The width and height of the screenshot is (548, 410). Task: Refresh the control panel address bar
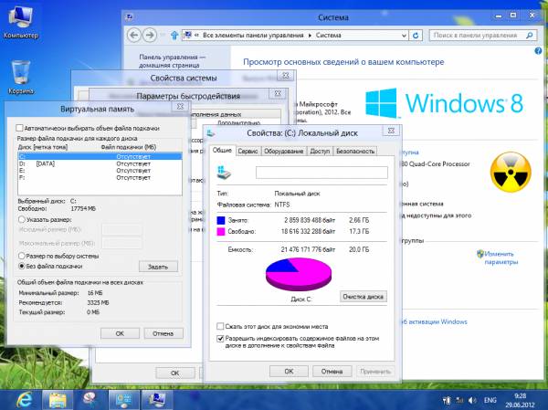(416, 36)
